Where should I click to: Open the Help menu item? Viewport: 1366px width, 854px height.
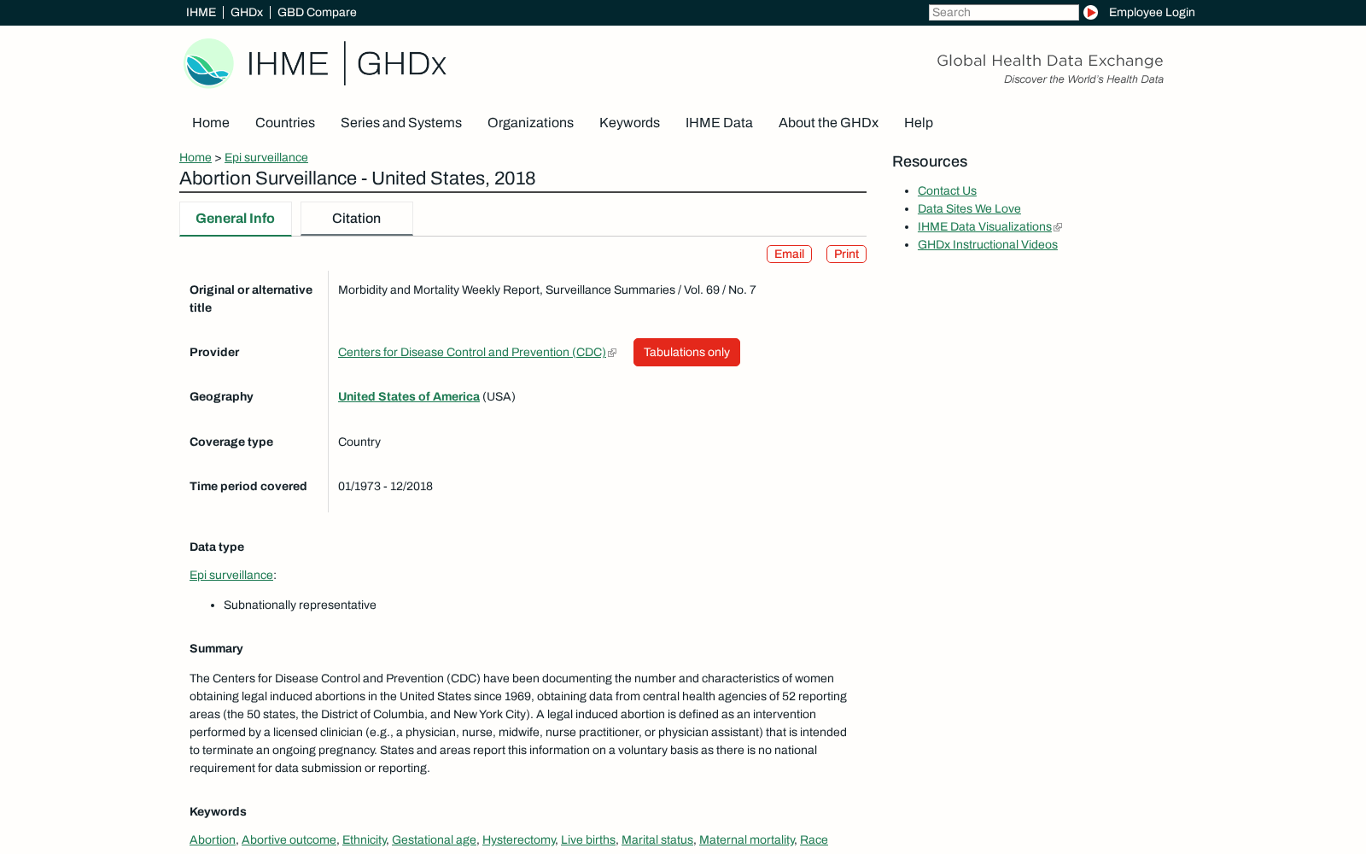click(919, 123)
